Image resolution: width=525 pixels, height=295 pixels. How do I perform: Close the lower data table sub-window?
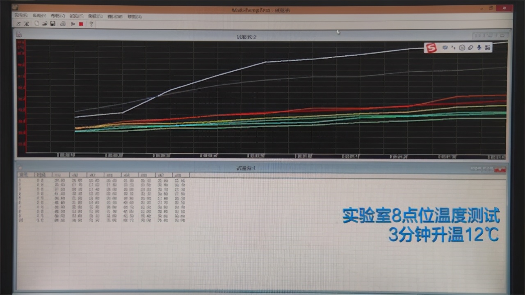click(x=500, y=169)
